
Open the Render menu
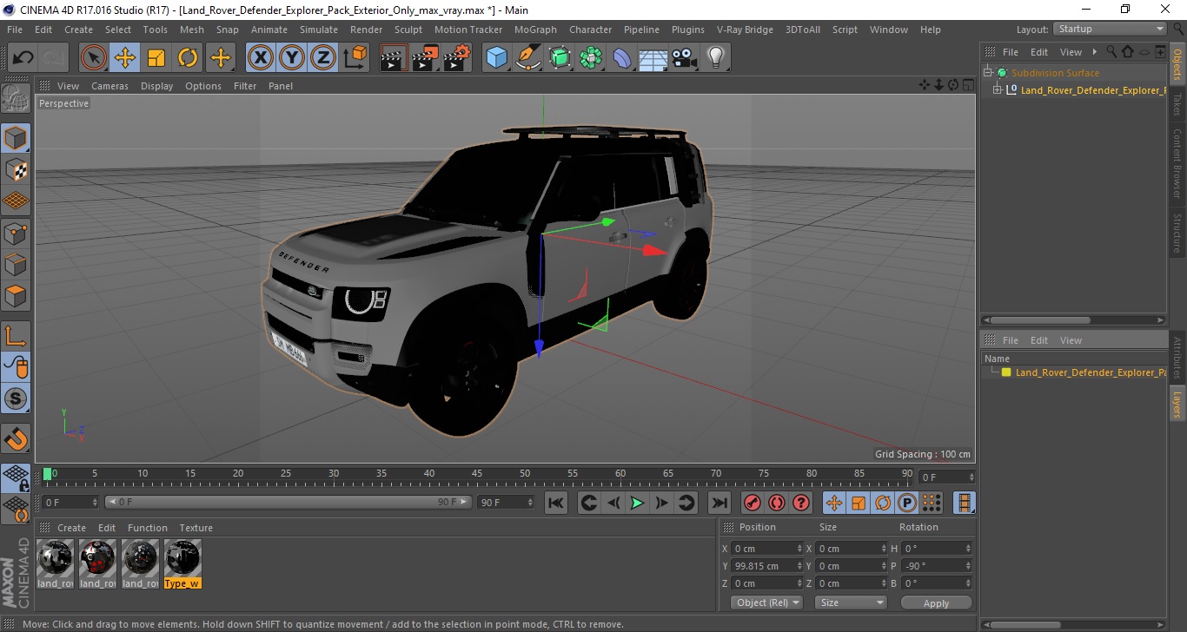(366, 30)
